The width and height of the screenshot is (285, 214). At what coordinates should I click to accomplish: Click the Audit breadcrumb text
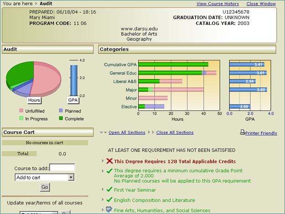tap(46, 4)
